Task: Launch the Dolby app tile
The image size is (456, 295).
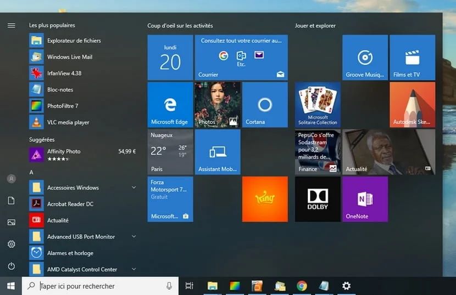Action: tap(318, 199)
